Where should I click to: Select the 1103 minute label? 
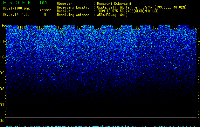point(59,27)
